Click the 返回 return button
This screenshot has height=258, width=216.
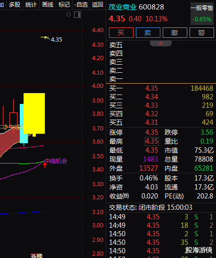pyautogui.click(x=98, y=4)
